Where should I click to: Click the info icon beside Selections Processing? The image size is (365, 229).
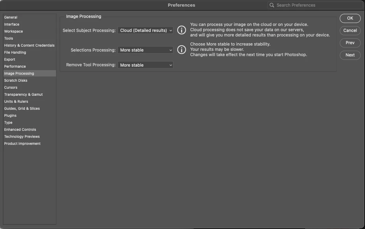pyautogui.click(x=181, y=49)
